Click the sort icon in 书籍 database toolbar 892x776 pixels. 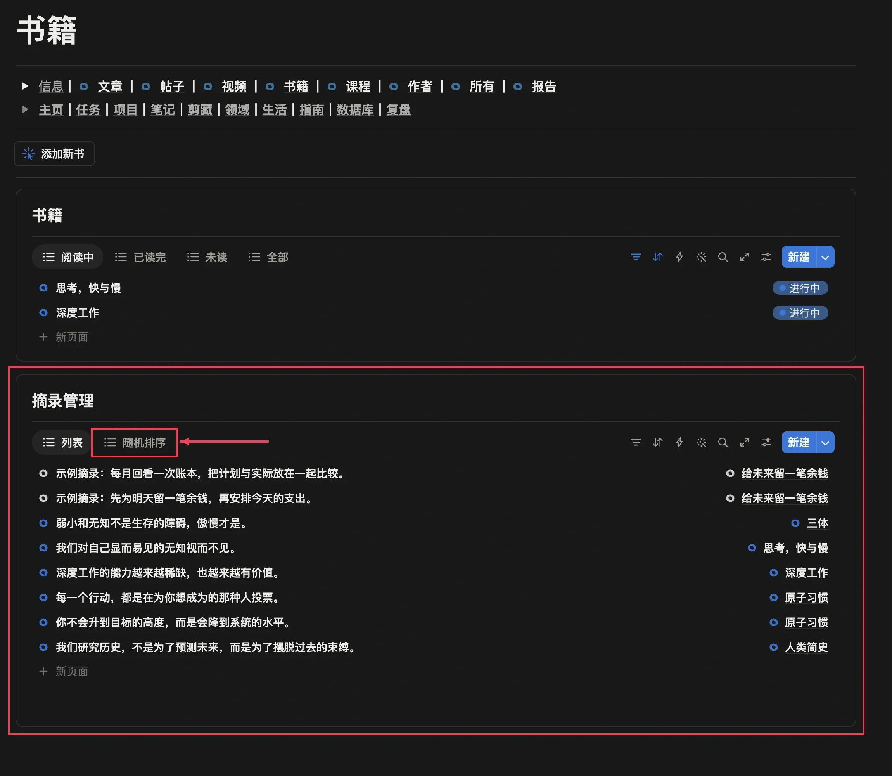point(657,257)
